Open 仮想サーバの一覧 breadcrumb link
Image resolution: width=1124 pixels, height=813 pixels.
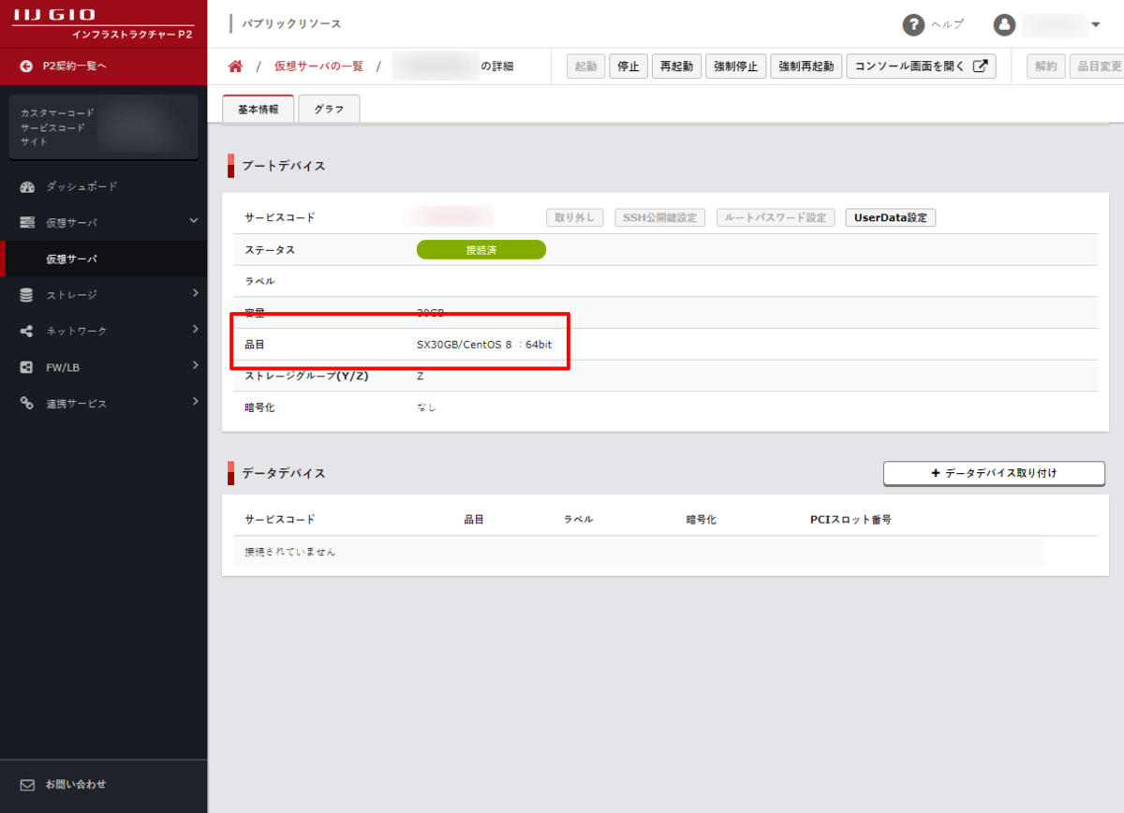pos(318,67)
